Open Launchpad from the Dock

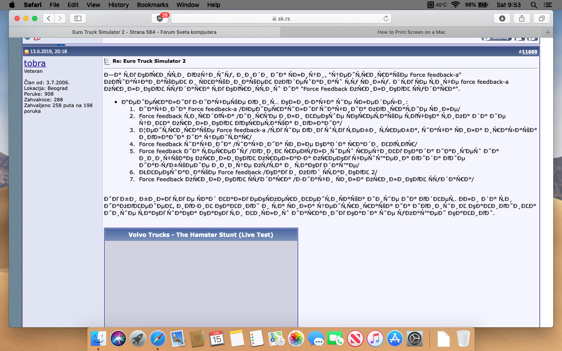138,339
